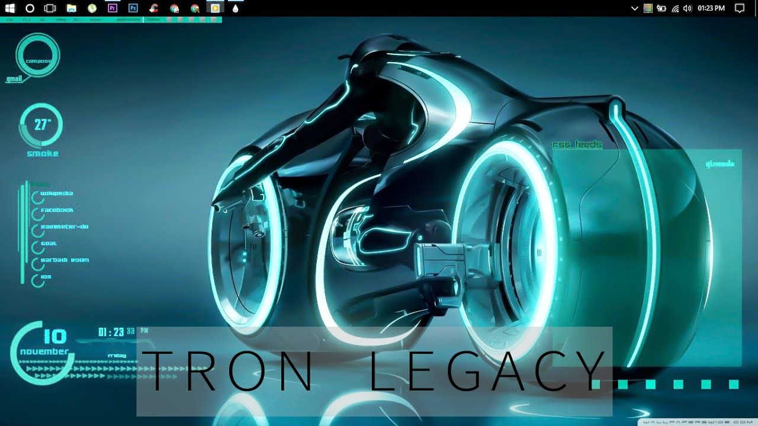Click the compose circle in Gmail widget
758x426 pixels.
point(38,56)
